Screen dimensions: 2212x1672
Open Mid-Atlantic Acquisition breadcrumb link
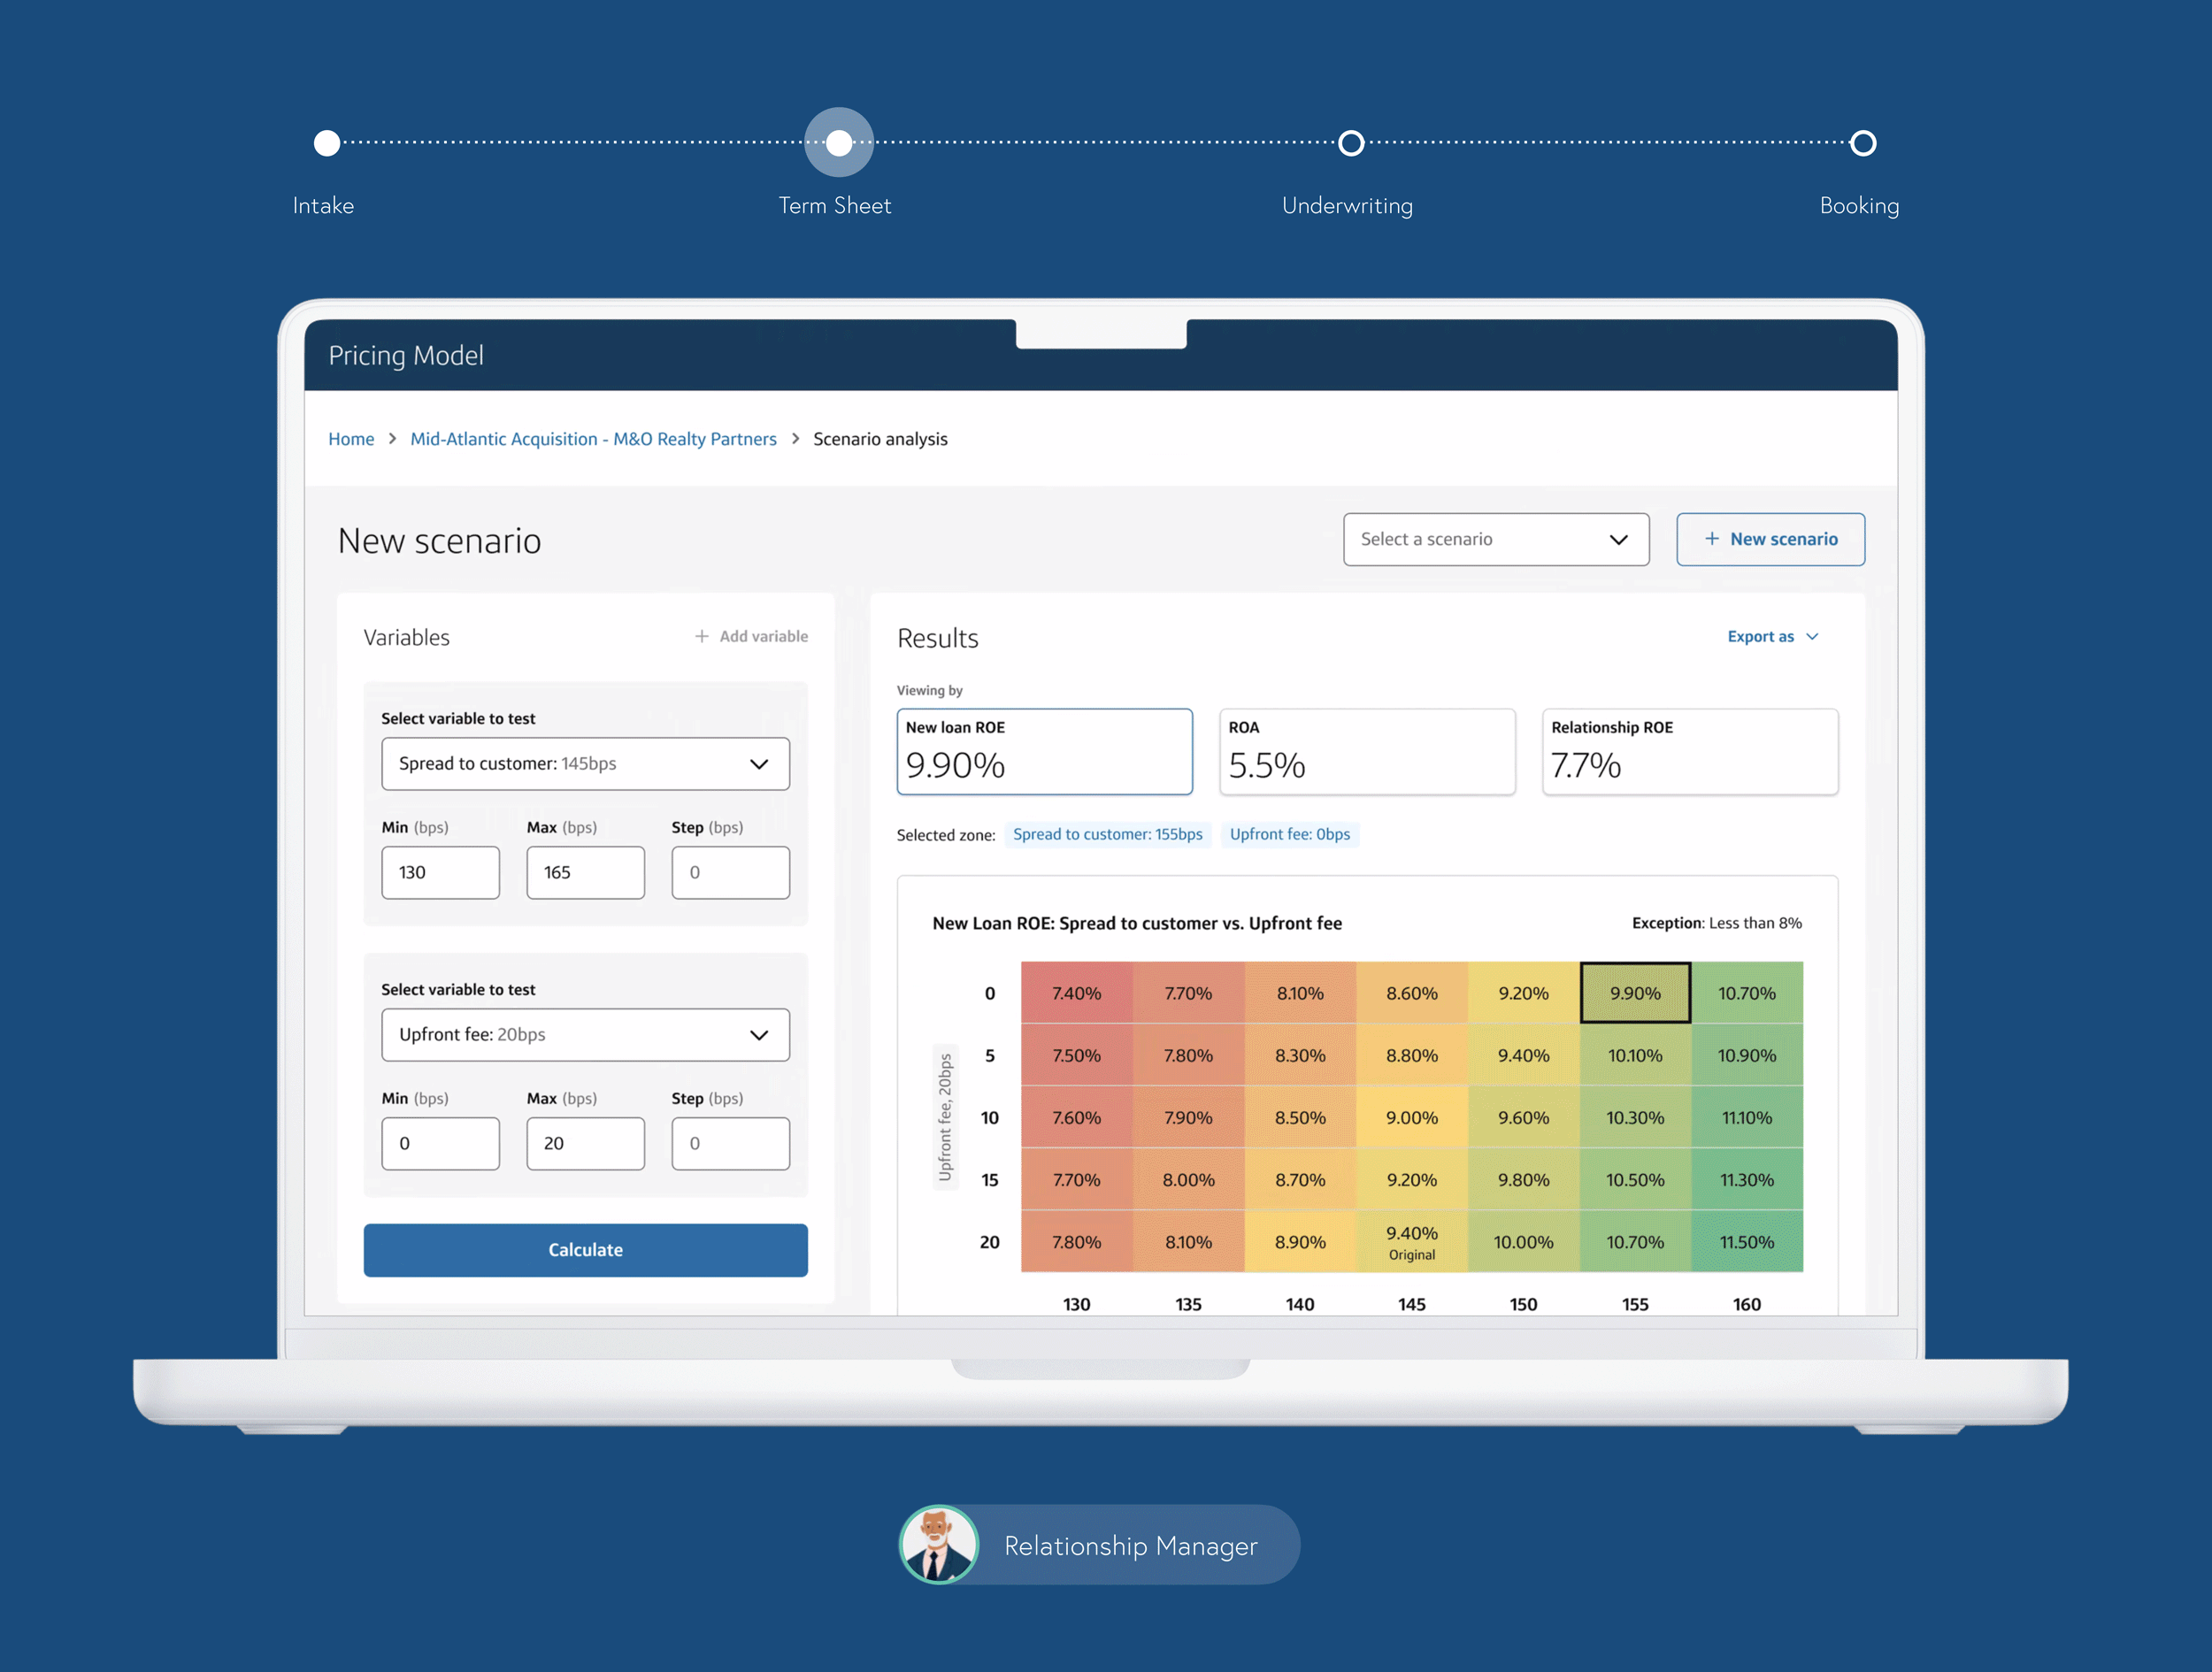(593, 439)
